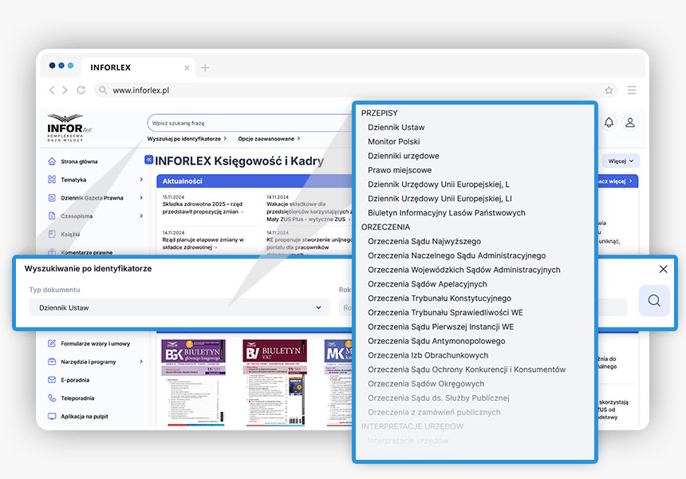Open Opcje zaawansowane link
The height and width of the screenshot is (479, 686).
tap(267, 139)
